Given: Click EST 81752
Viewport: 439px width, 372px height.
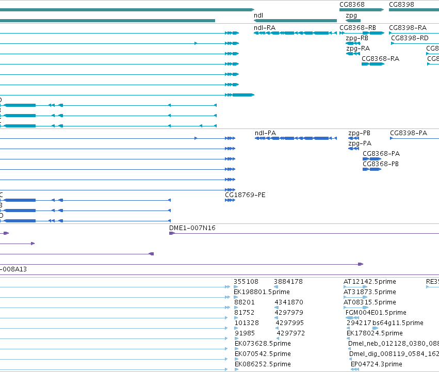Looking at the screenshot, I should [236, 318].
